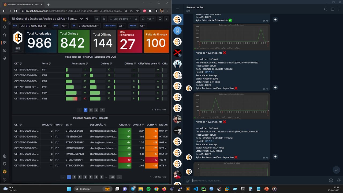Forward the 20:39 incident message

pos(275,157)
